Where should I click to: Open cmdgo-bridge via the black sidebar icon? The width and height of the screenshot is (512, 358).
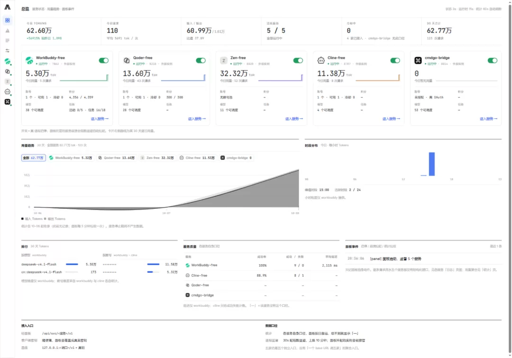click(7, 102)
